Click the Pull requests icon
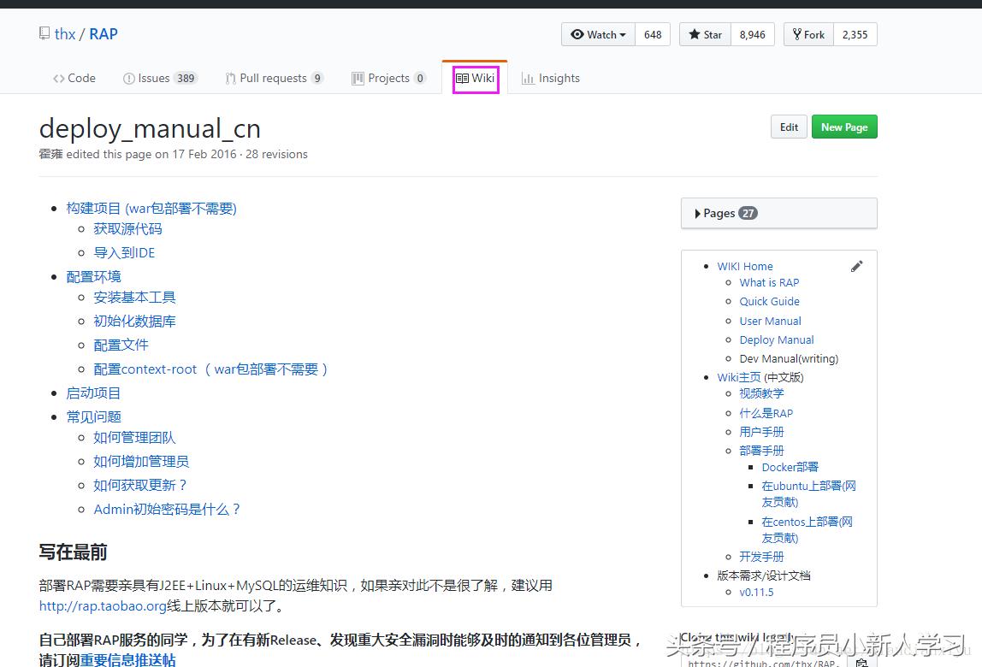This screenshot has width=982, height=667. coord(230,78)
